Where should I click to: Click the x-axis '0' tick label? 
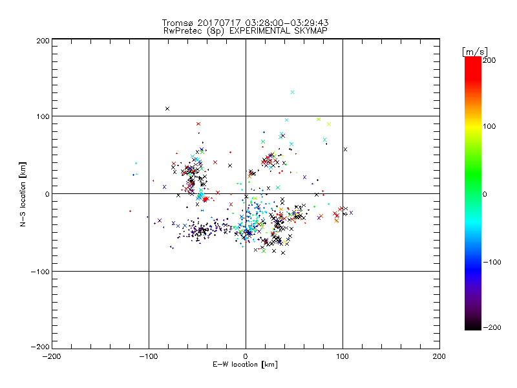246,356
